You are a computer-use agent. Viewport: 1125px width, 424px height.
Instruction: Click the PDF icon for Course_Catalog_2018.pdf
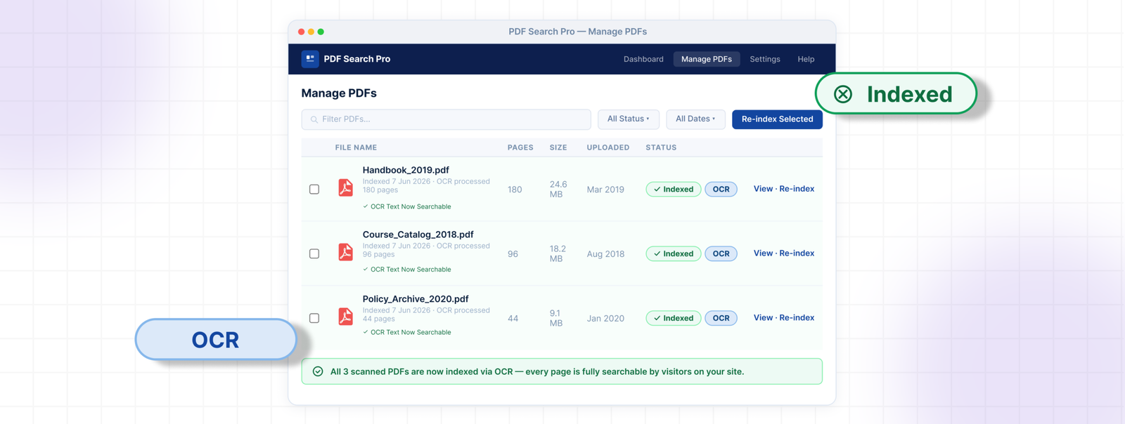coord(345,253)
